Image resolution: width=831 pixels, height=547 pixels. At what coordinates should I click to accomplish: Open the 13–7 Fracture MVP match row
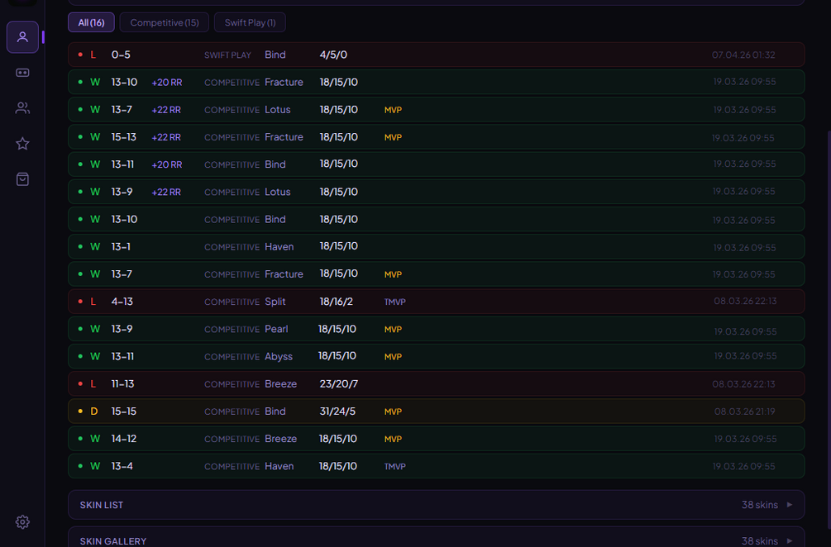[436, 273]
